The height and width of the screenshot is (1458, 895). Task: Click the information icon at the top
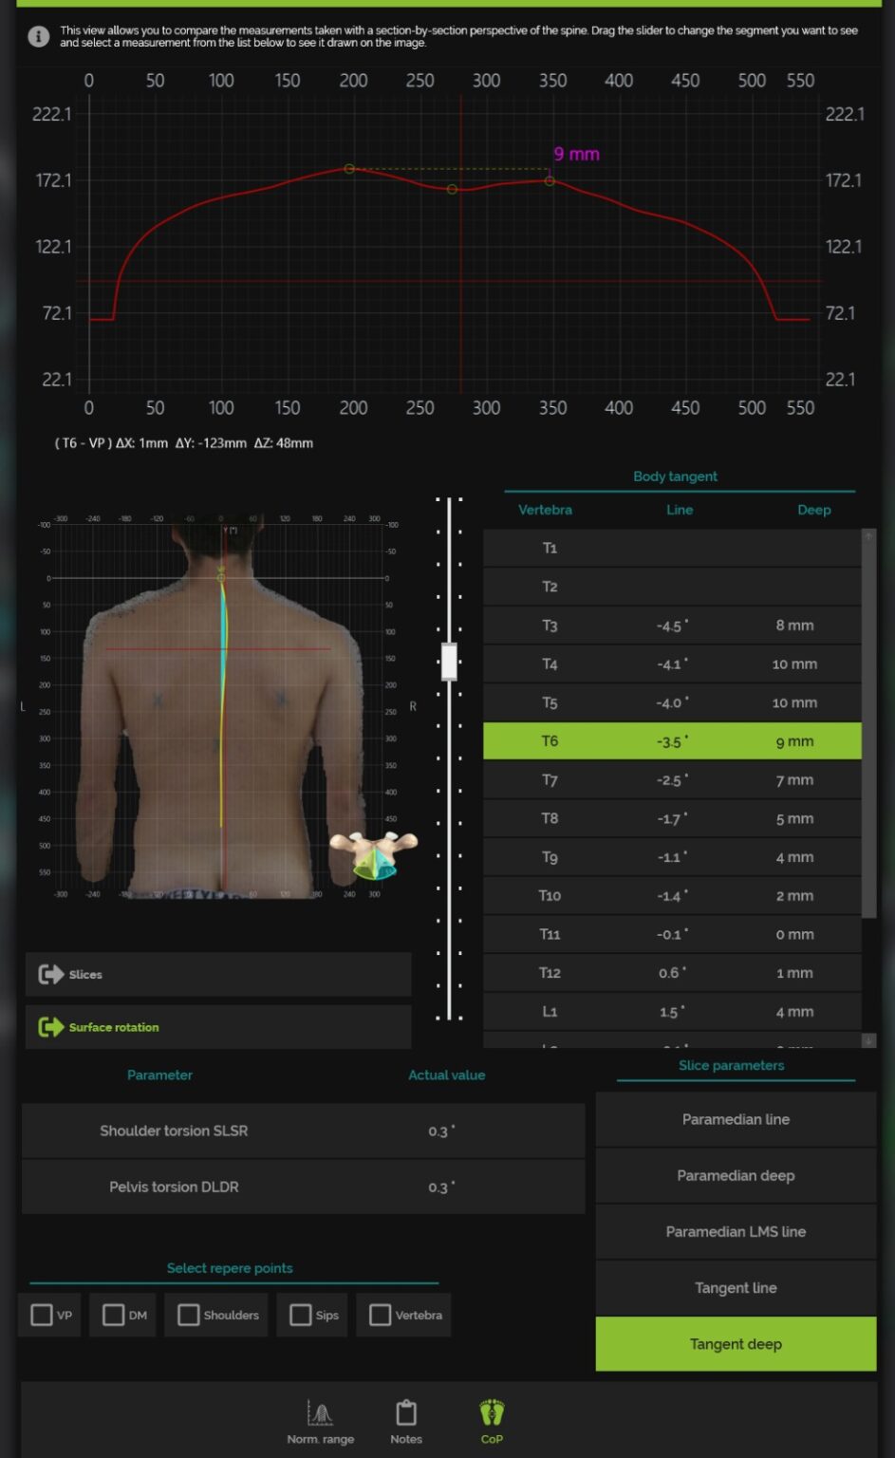tap(38, 36)
